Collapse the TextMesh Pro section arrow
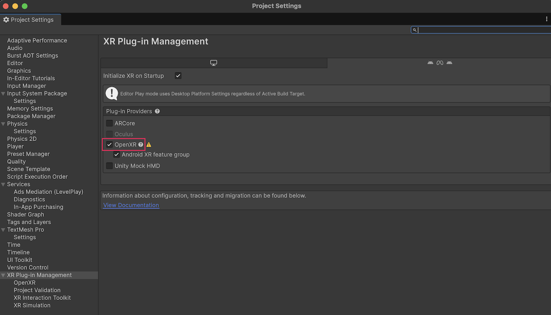The height and width of the screenshot is (315, 551). 3,230
